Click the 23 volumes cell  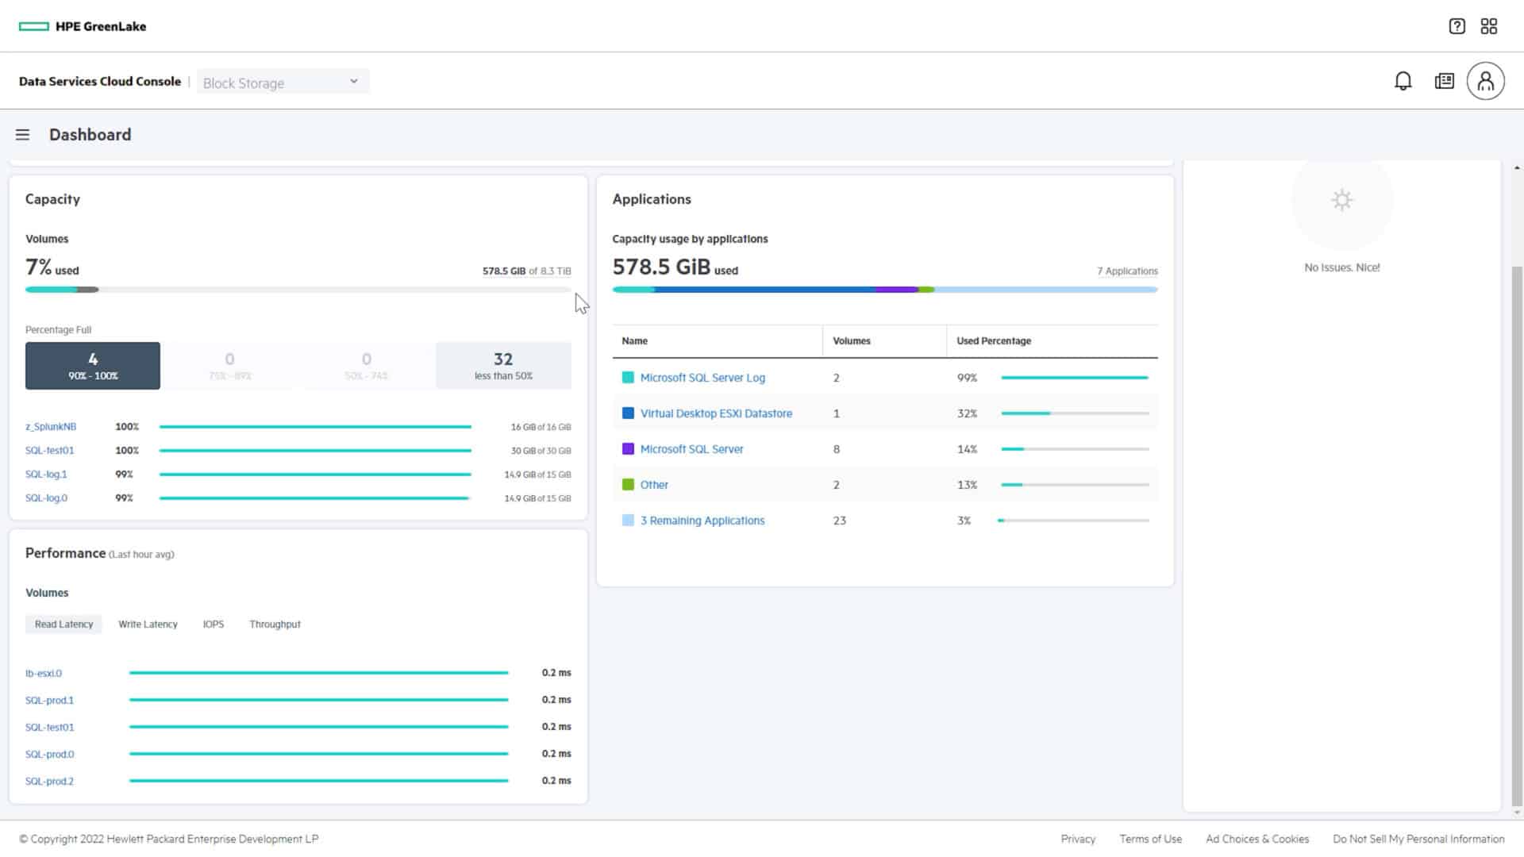pos(839,521)
